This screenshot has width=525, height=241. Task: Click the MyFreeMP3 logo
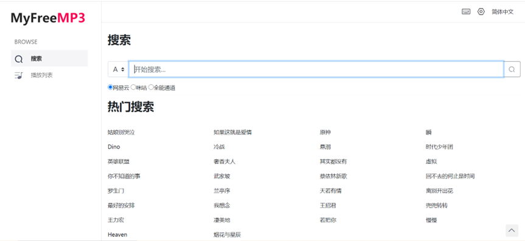[x=48, y=18]
